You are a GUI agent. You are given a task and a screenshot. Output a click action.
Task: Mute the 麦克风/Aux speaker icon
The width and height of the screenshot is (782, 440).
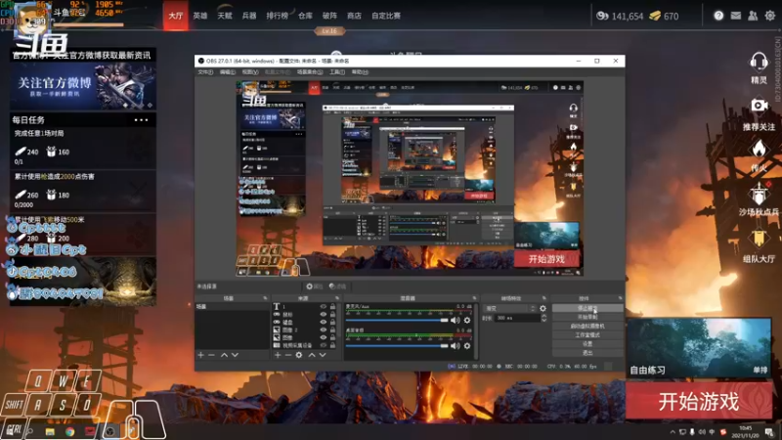456,321
